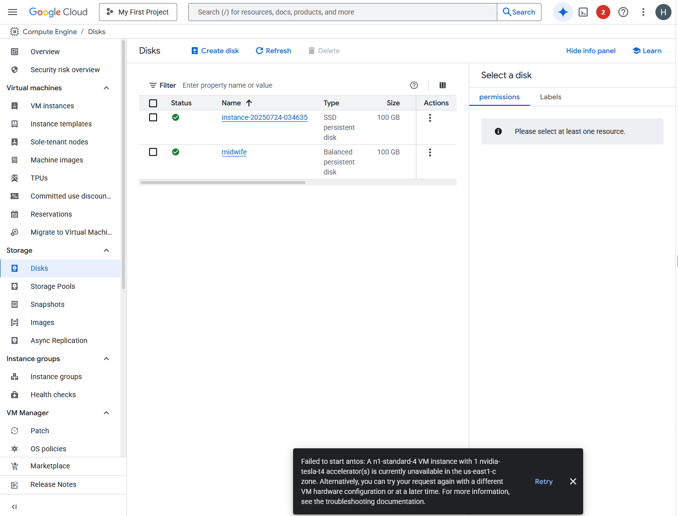Screen dimensions: 678x516
Task: Click Retry in the error notification
Action: (544, 481)
